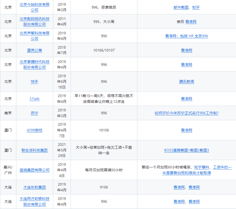The image size is (236, 209).
Task: Select the text "996、恶意裁员"
Action: (104, 7)
